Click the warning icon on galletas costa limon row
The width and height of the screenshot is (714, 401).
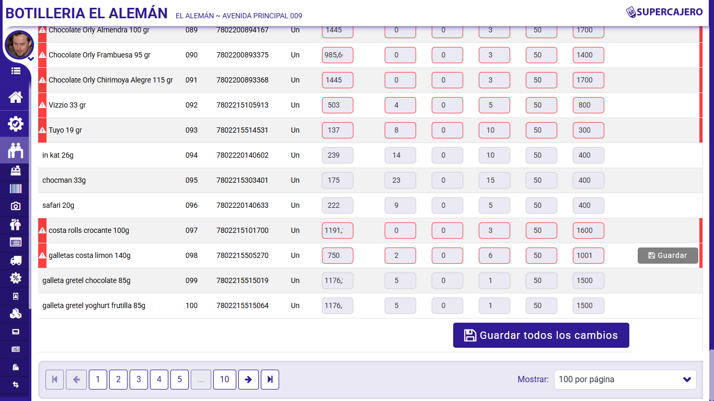pos(42,255)
